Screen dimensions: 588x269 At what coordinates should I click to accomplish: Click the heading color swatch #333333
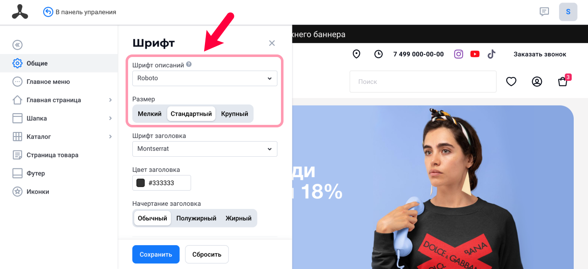tap(141, 183)
